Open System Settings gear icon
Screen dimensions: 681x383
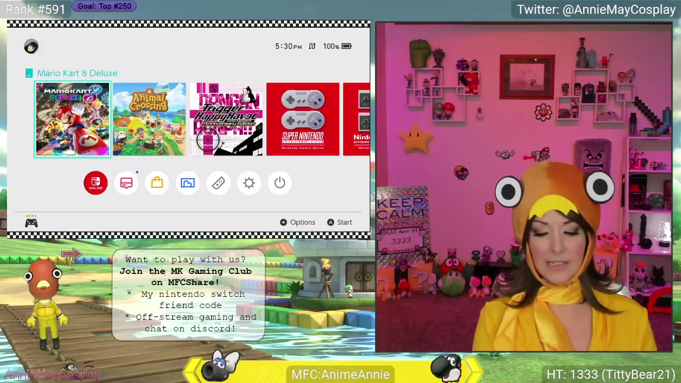pos(249,183)
